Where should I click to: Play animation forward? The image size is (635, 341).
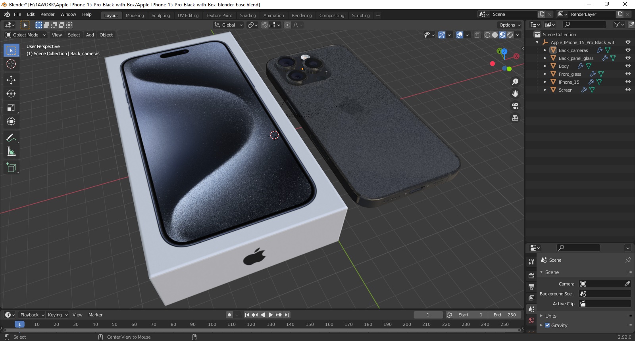coord(271,315)
